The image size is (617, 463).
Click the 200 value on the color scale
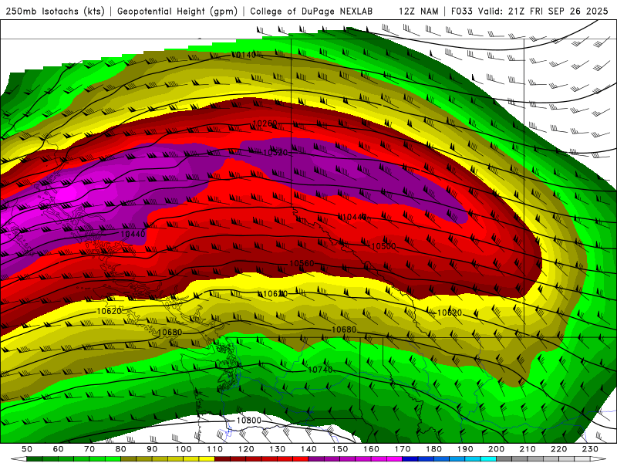click(x=496, y=449)
